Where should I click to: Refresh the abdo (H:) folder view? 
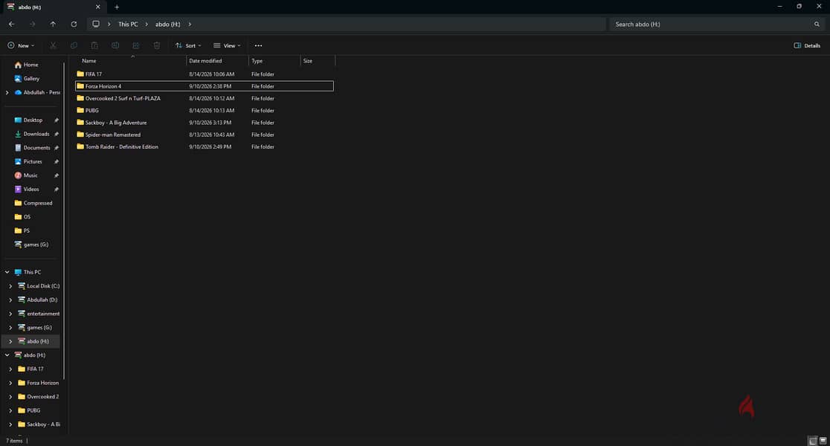(x=74, y=25)
